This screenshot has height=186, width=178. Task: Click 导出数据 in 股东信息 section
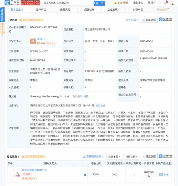coord(149,157)
